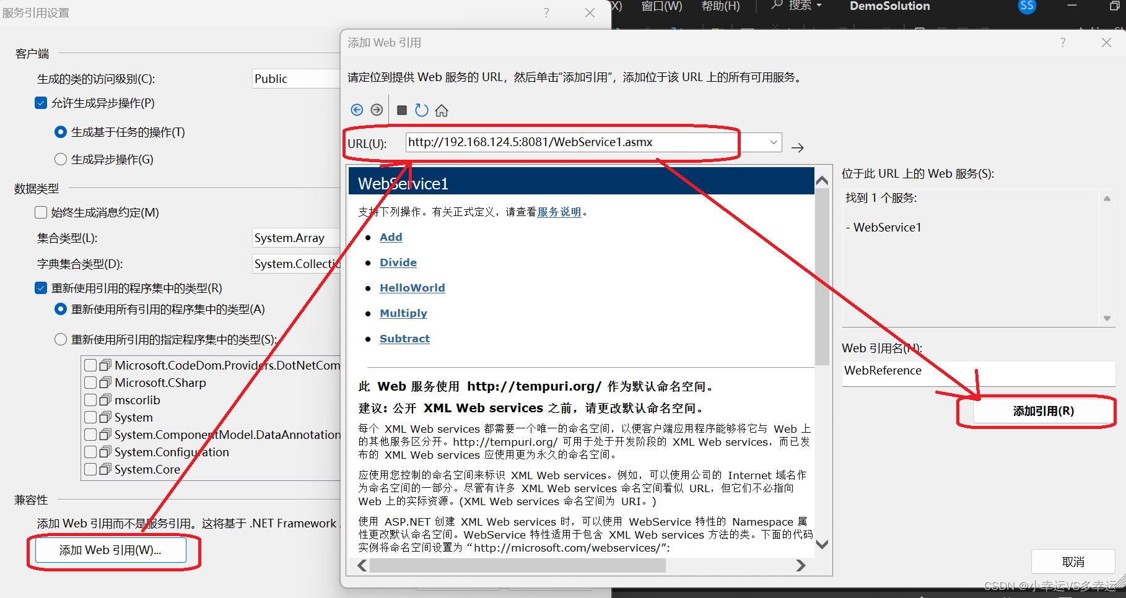Check the System.Configuration assembly checkbox
This screenshot has height=598, width=1126.
pos(90,452)
